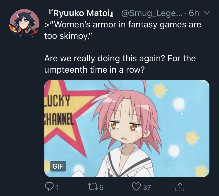Retweet this tweet using the retweet icon

point(93,187)
